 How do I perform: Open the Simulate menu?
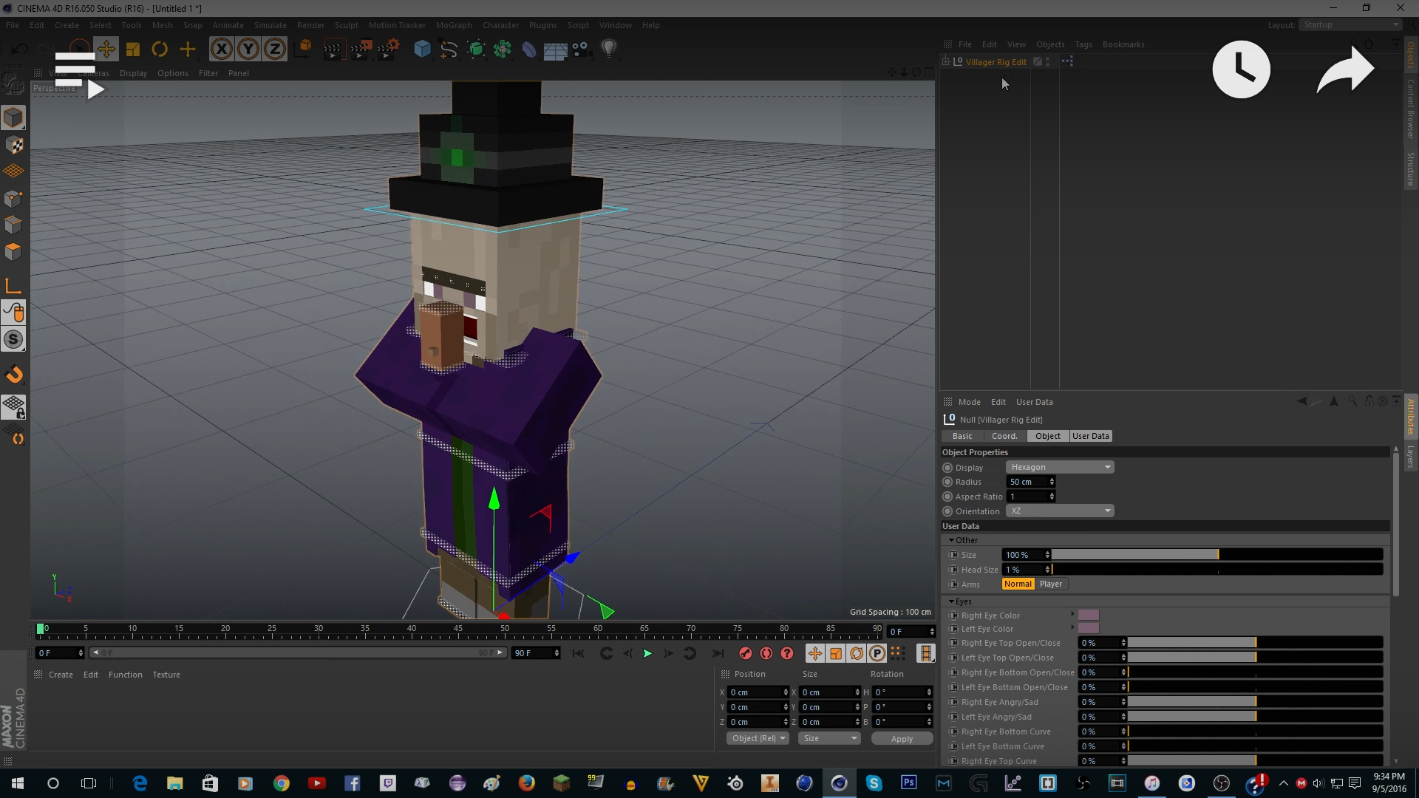pyautogui.click(x=270, y=25)
